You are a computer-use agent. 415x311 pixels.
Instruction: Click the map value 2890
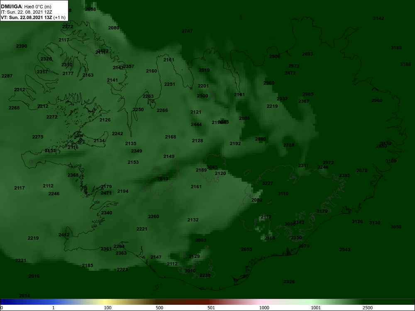click(261, 139)
